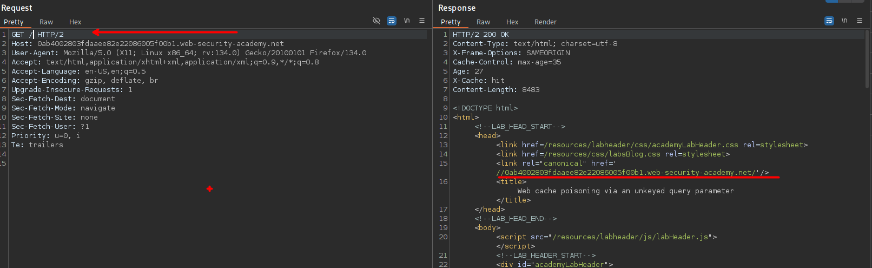Toggle the \n non-printable characters in Request
This screenshot has width=872, height=268.
point(407,21)
